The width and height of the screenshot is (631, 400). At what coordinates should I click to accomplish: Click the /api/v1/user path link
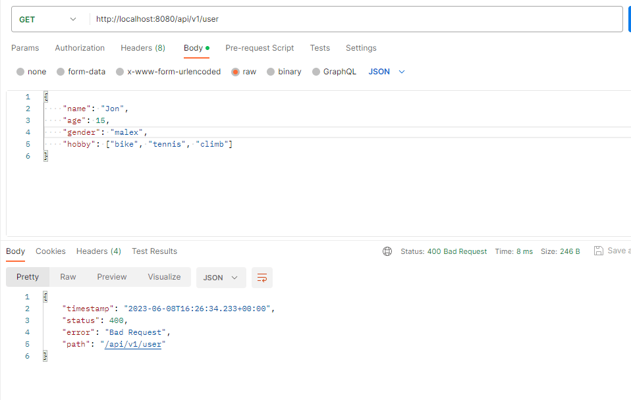[133, 344]
